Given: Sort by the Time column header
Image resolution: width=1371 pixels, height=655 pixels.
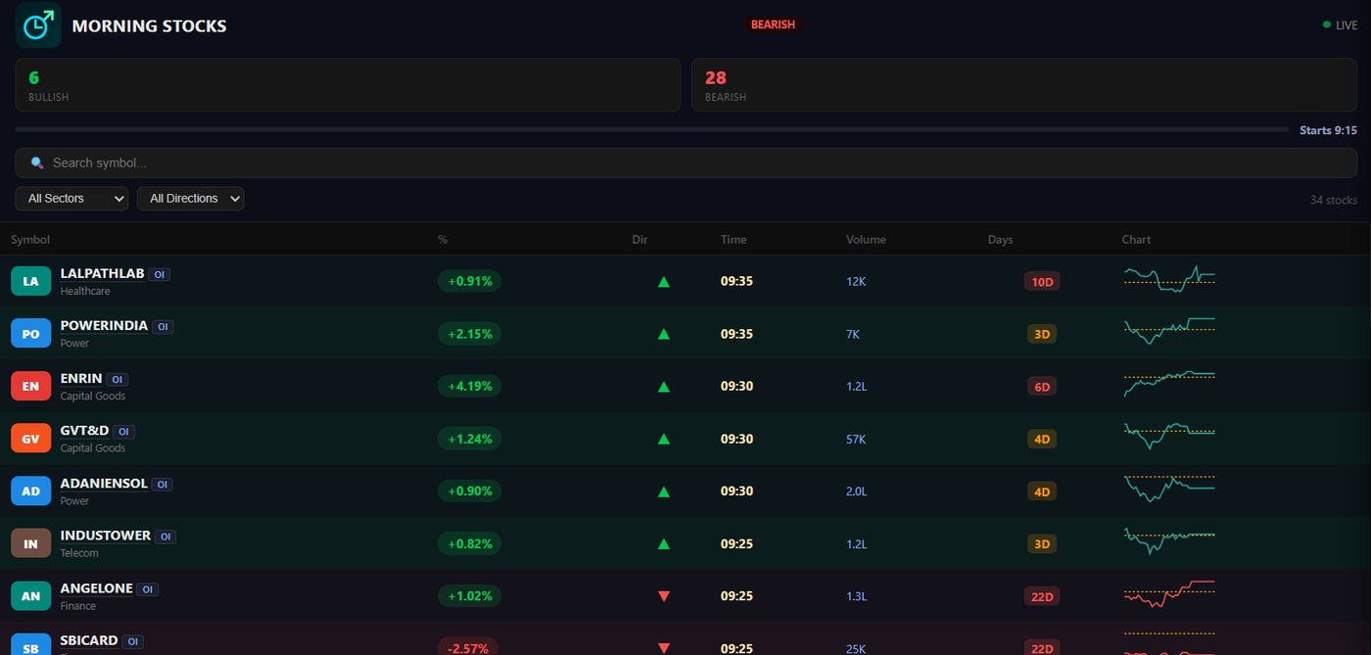Looking at the screenshot, I should click(733, 240).
